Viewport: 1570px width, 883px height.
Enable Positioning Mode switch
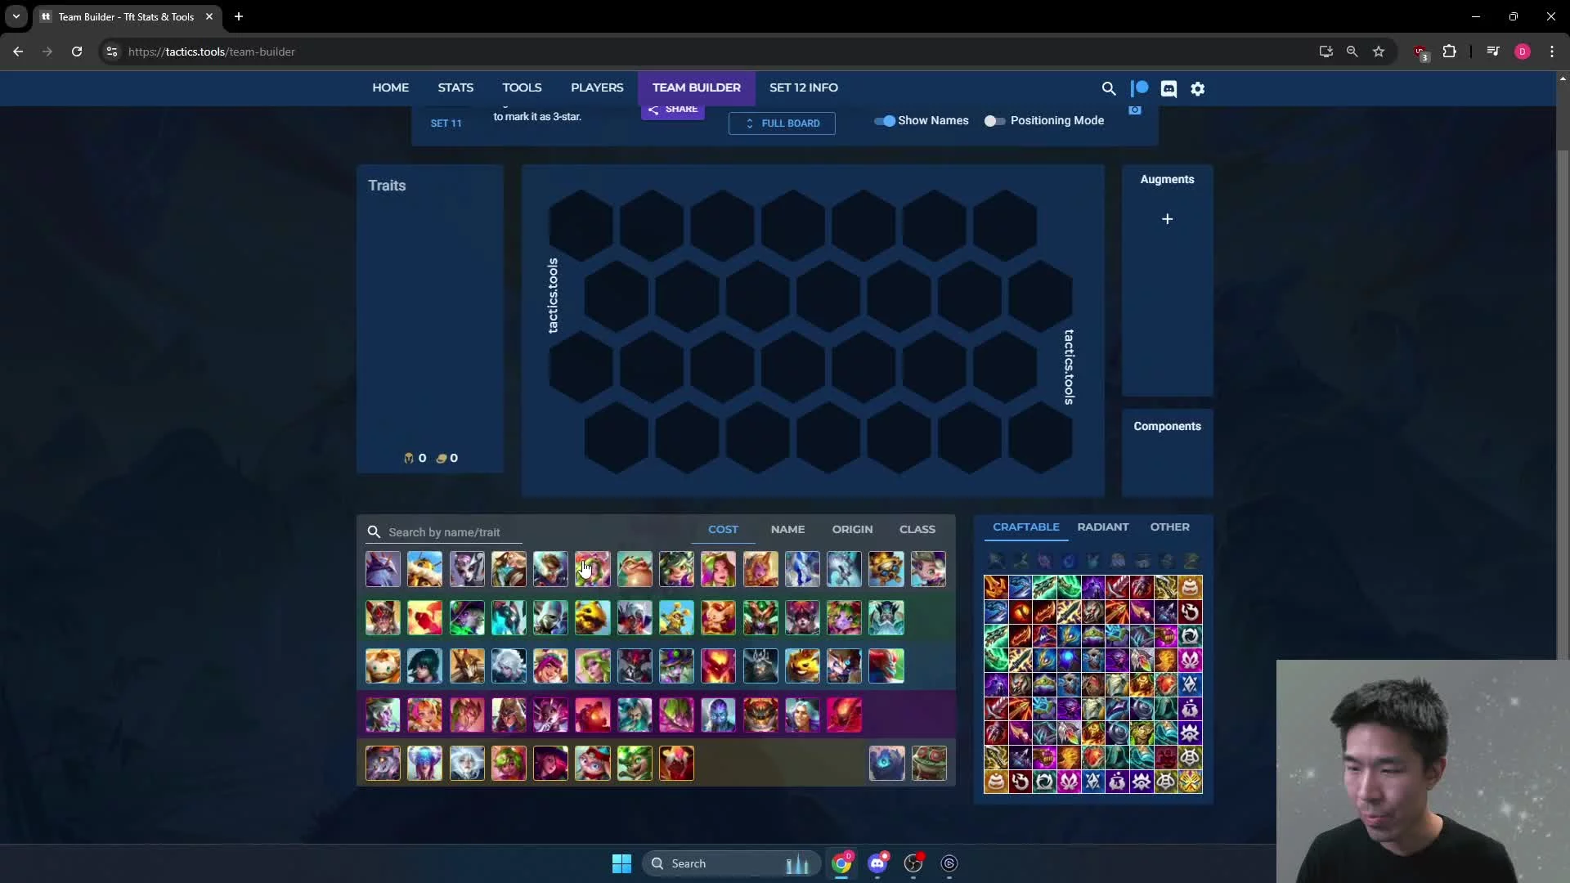[994, 121]
